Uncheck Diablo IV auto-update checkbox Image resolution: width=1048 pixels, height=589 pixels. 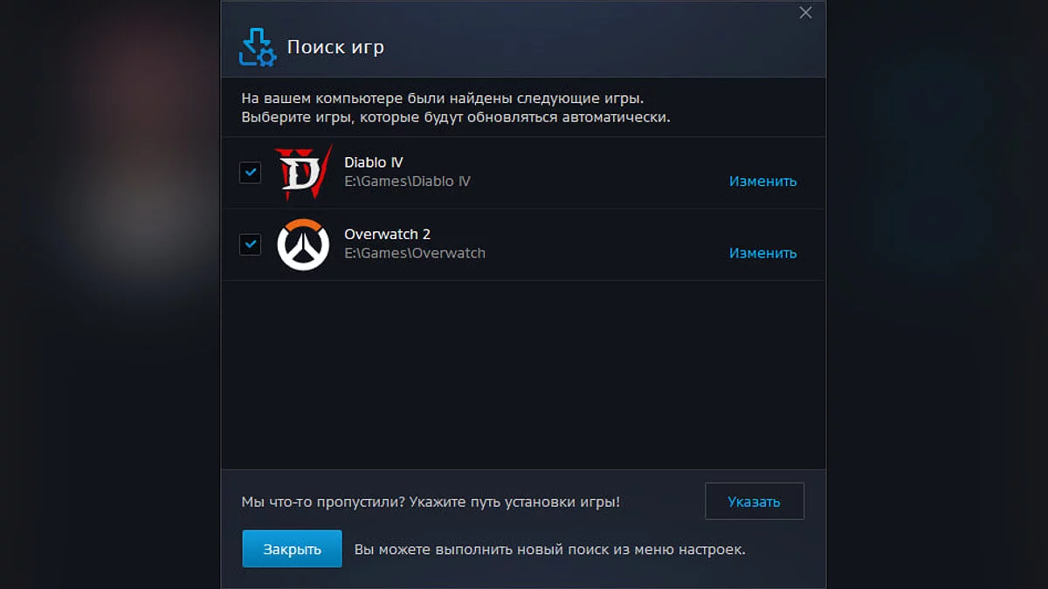[x=251, y=173]
